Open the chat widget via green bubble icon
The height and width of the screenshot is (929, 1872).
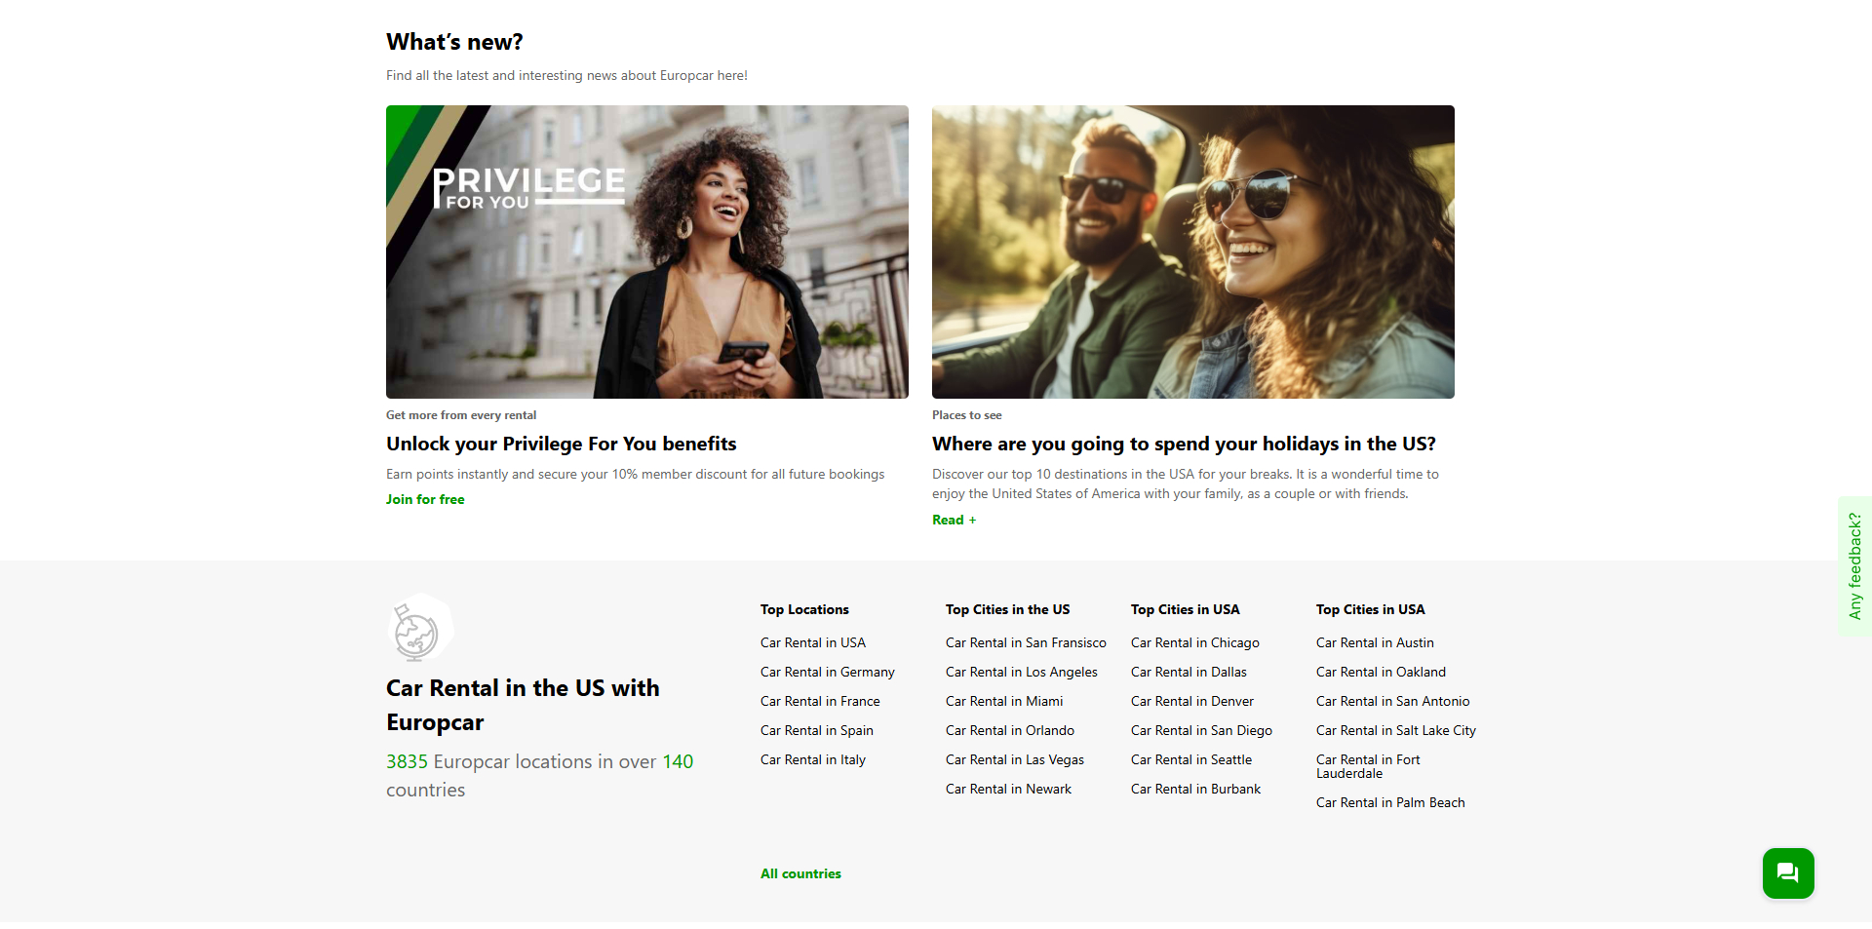[x=1788, y=873]
